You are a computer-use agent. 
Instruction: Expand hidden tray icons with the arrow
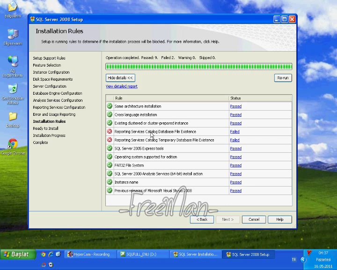(x=303, y=259)
